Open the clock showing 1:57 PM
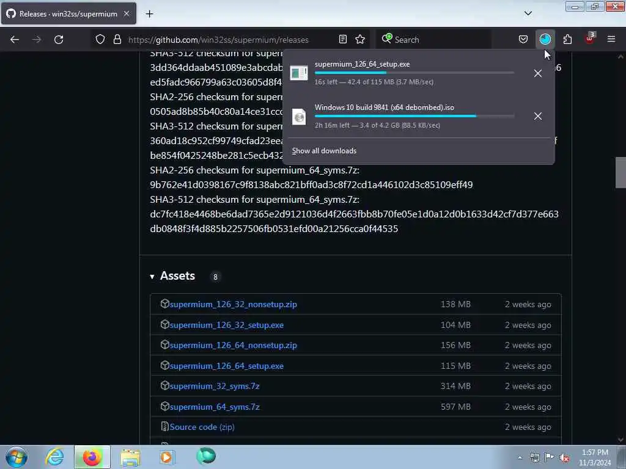The width and height of the screenshot is (626, 469). coord(595,457)
